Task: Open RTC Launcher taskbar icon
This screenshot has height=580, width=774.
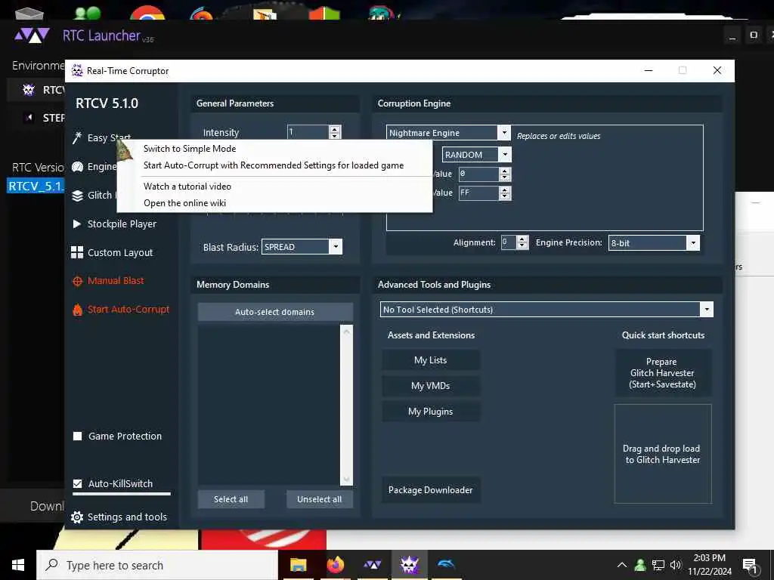Action: [x=372, y=565]
